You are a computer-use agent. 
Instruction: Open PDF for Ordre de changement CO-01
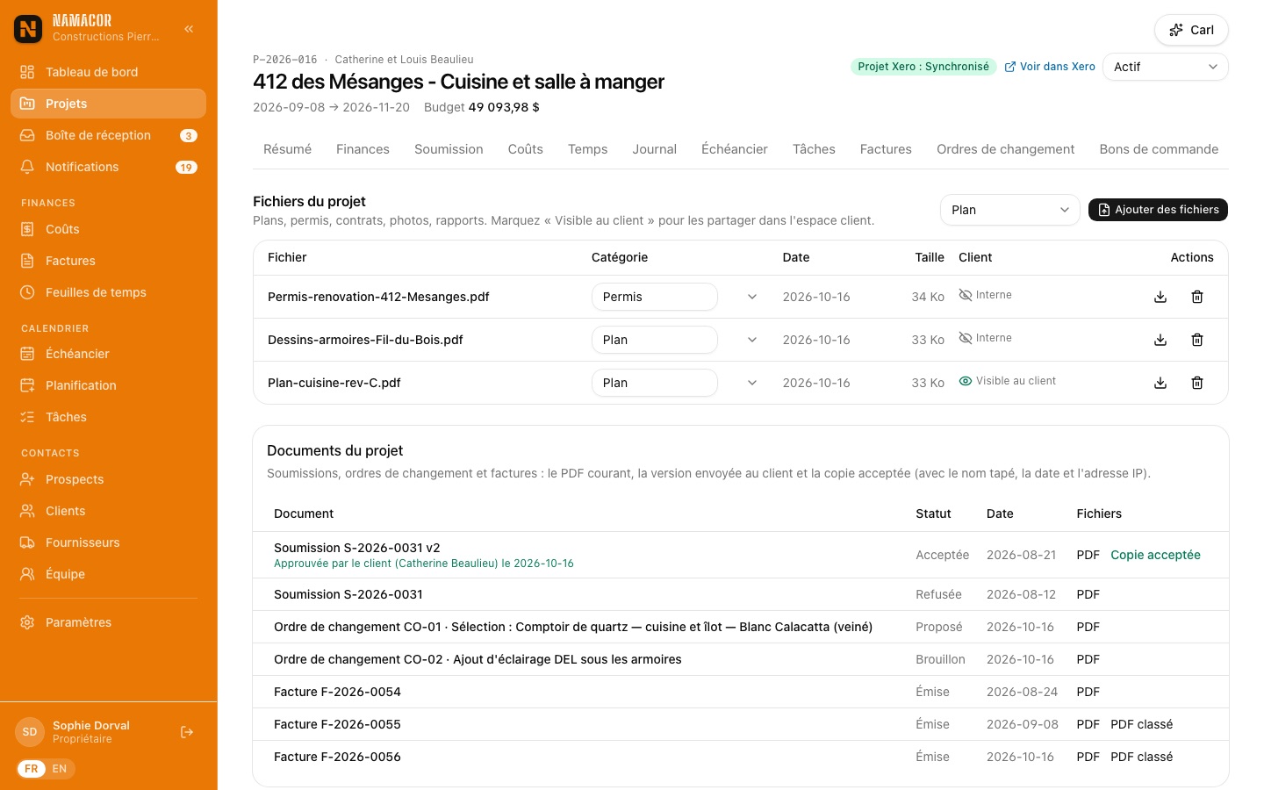1088,627
